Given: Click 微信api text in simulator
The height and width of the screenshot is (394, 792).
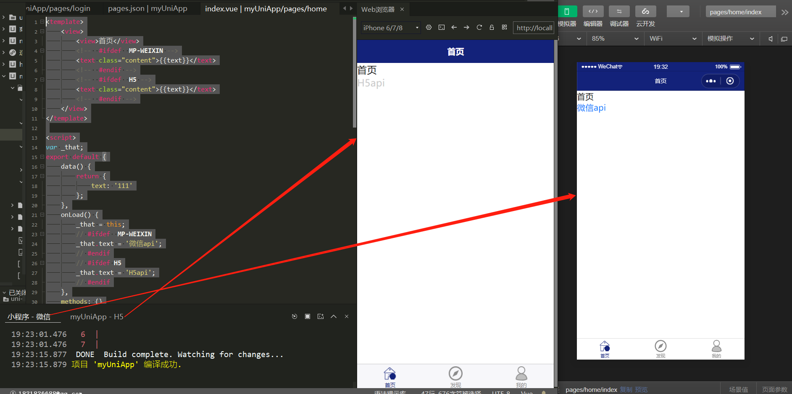Looking at the screenshot, I should pyautogui.click(x=591, y=108).
